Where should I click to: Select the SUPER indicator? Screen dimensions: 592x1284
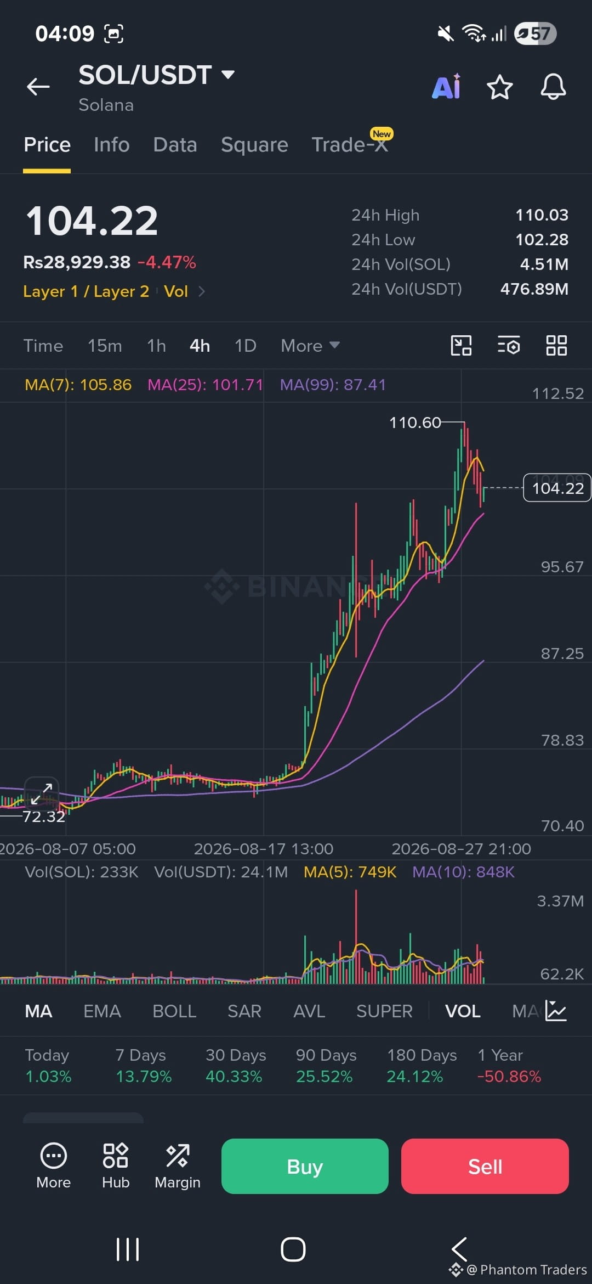pos(384,1011)
